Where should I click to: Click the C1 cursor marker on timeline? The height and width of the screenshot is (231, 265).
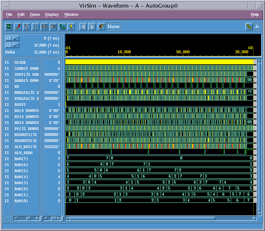coord(68,48)
